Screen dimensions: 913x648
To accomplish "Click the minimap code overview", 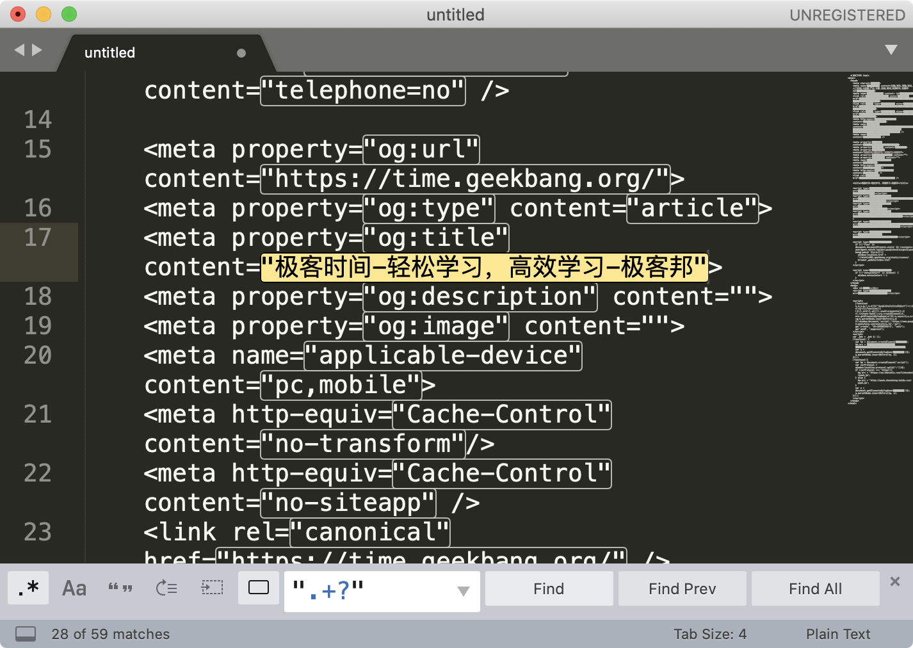I will [880, 237].
